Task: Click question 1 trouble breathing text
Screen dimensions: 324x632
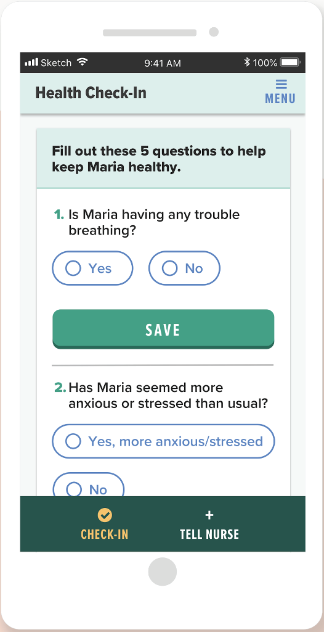Action: click(x=154, y=222)
